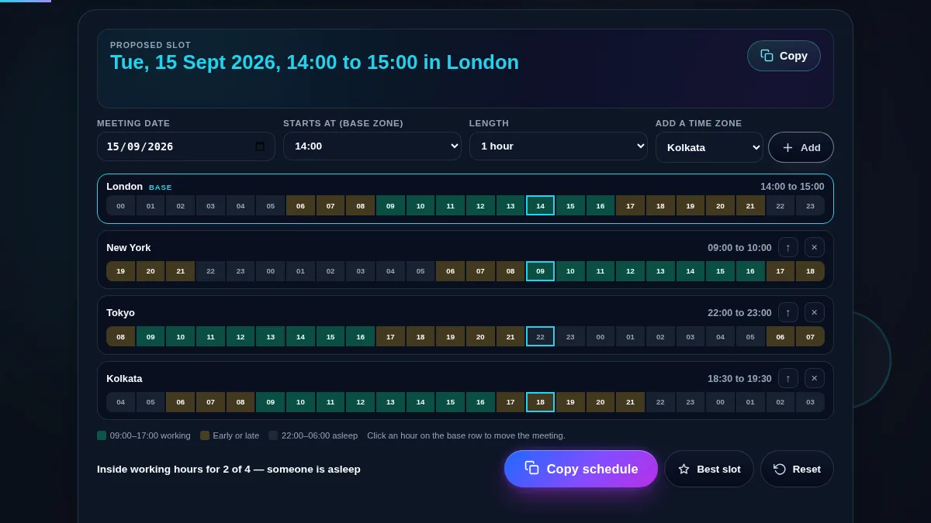Move Tokyo row up with arrow
The width and height of the screenshot is (931, 523).
[788, 312]
